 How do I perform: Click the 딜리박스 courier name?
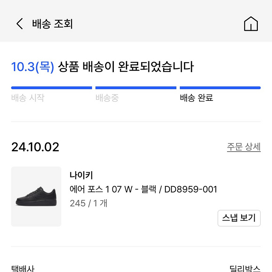[x=245, y=269]
